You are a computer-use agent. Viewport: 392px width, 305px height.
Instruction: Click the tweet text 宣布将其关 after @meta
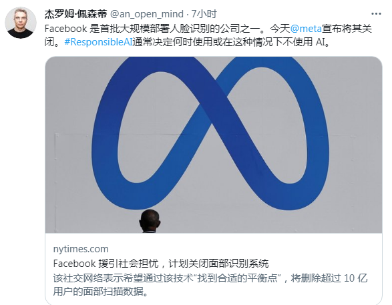[347, 29]
